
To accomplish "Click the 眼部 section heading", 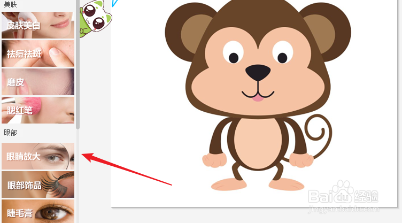I will pos(10,133).
